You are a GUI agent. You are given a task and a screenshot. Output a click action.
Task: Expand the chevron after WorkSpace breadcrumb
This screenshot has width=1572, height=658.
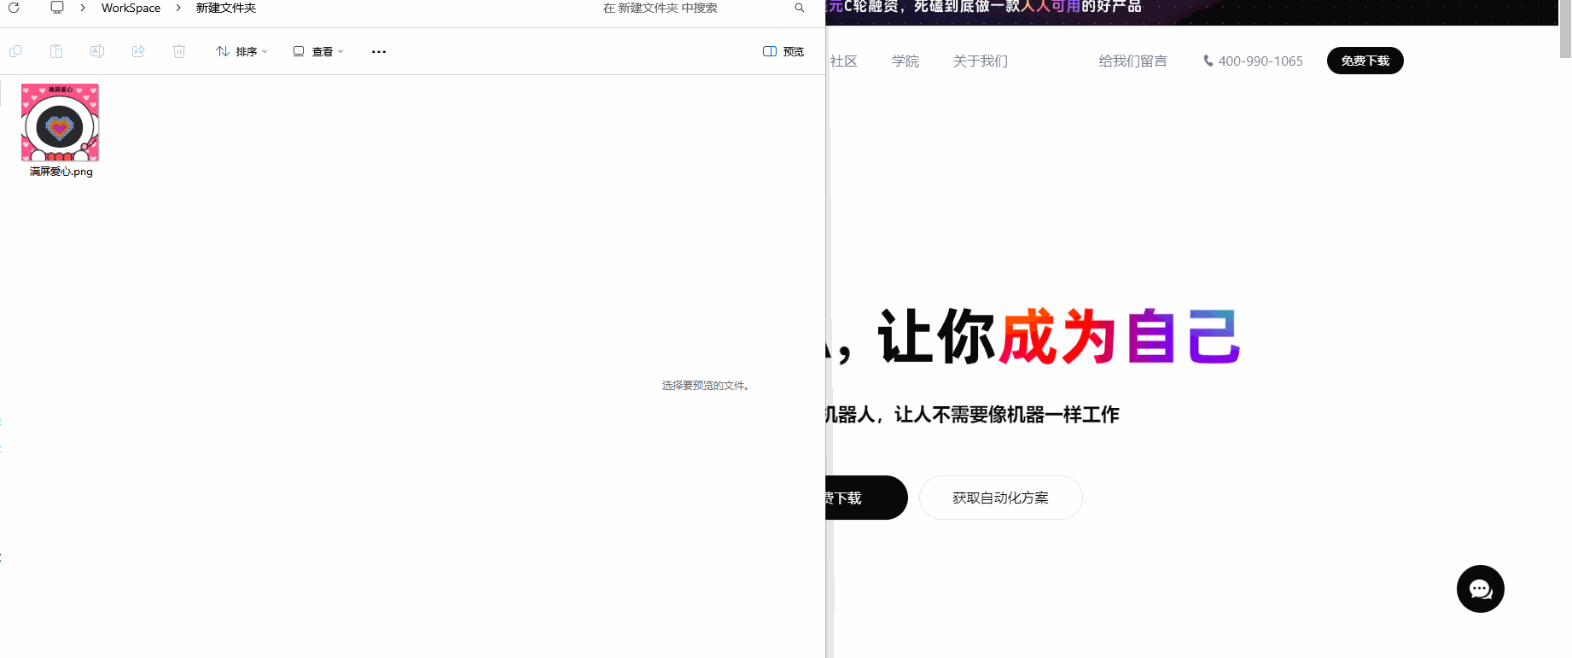(x=178, y=8)
